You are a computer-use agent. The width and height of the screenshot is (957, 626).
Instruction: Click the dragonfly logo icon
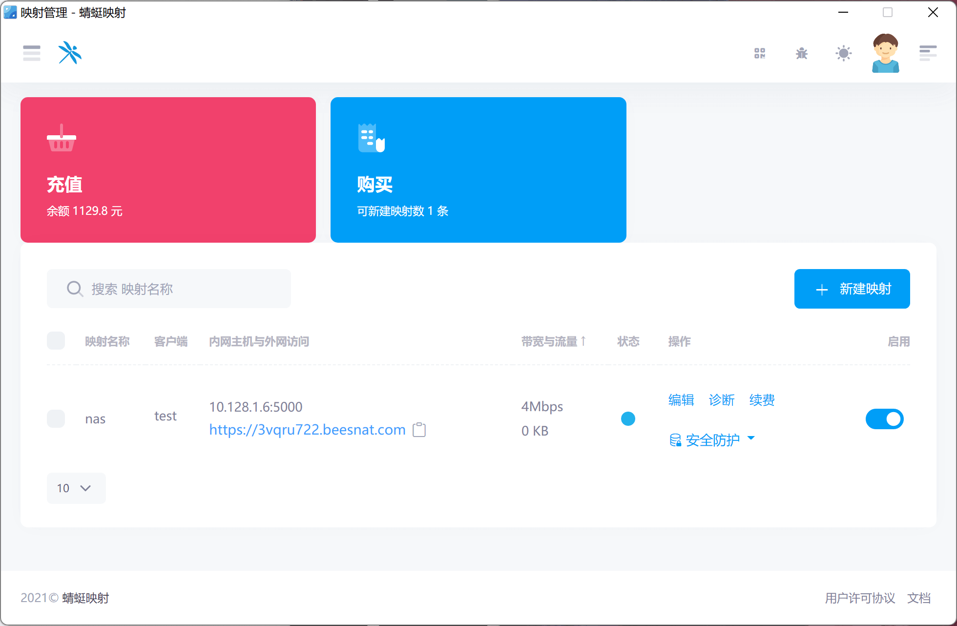coord(70,53)
